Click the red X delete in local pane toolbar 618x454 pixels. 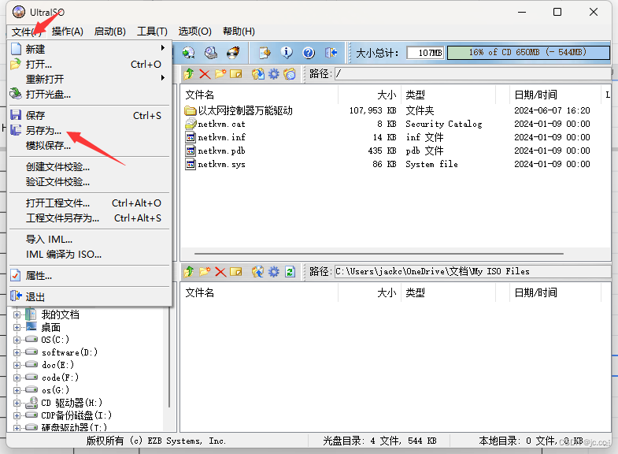pos(220,272)
